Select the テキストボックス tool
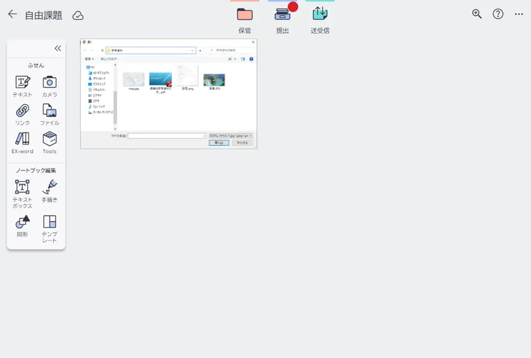This screenshot has height=358, width=531. click(x=22, y=193)
